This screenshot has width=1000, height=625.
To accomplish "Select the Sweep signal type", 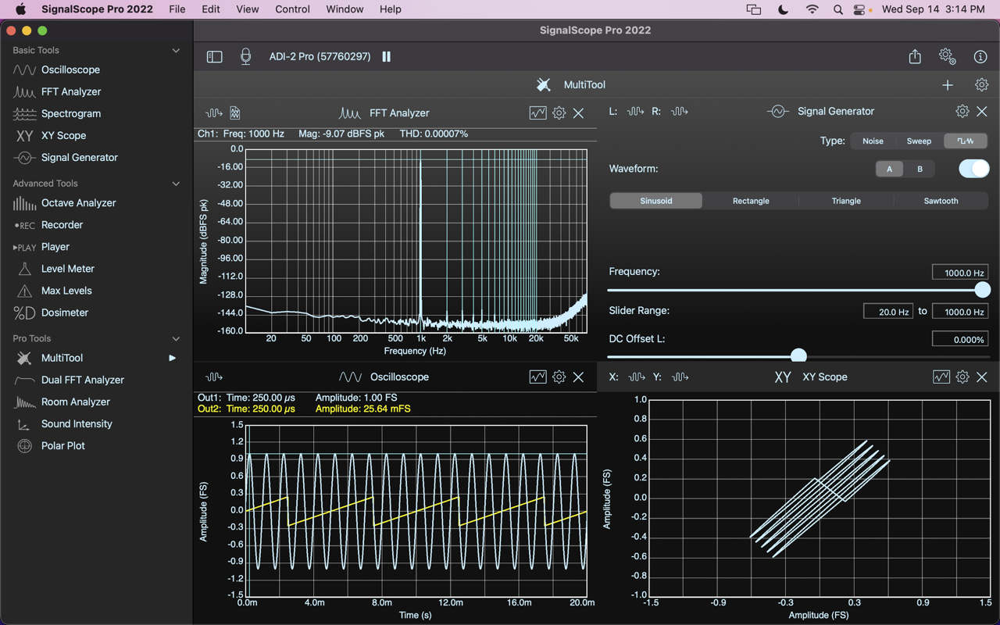I will point(919,141).
